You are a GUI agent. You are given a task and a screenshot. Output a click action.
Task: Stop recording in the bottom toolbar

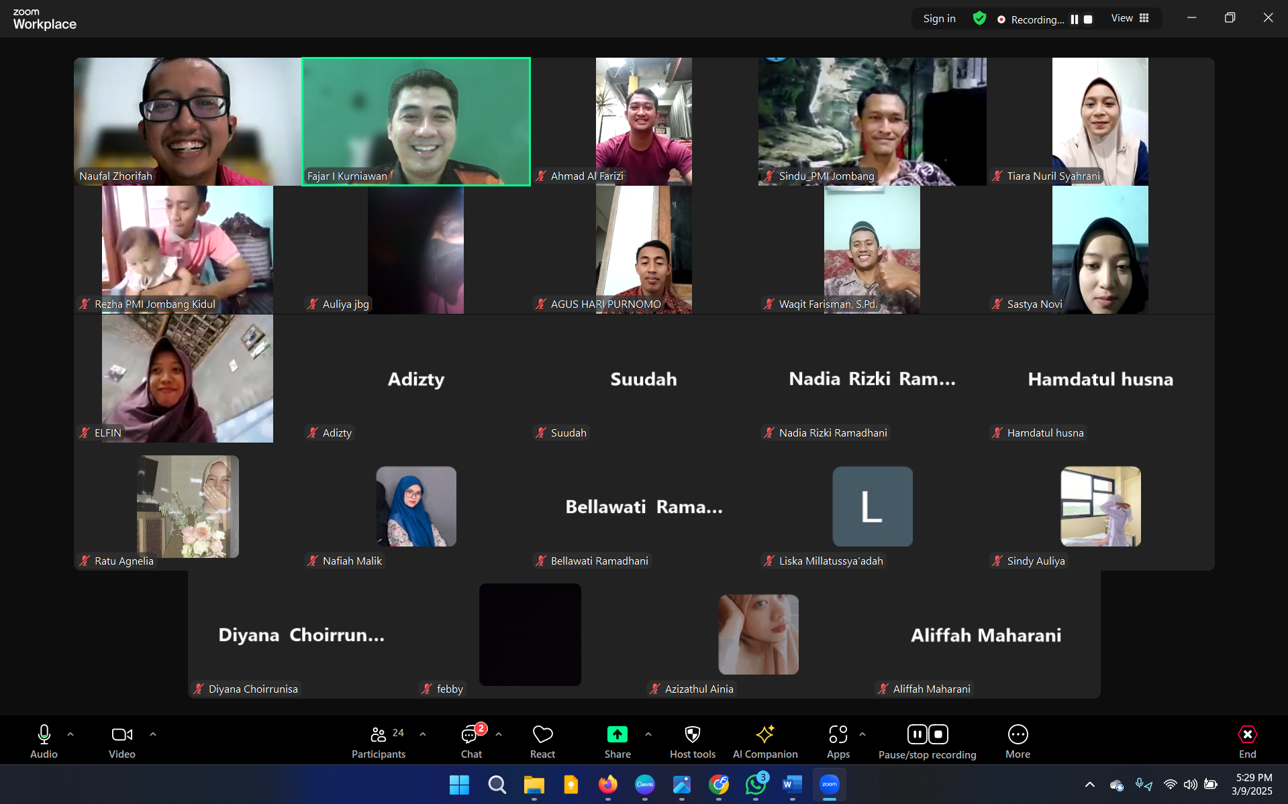point(938,734)
